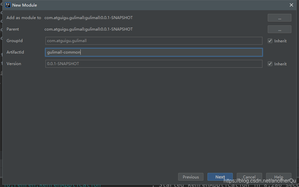Uncheck Inherit checkbox for GroupId
The width and height of the screenshot is (299, 187).
[x=270, y=41]
